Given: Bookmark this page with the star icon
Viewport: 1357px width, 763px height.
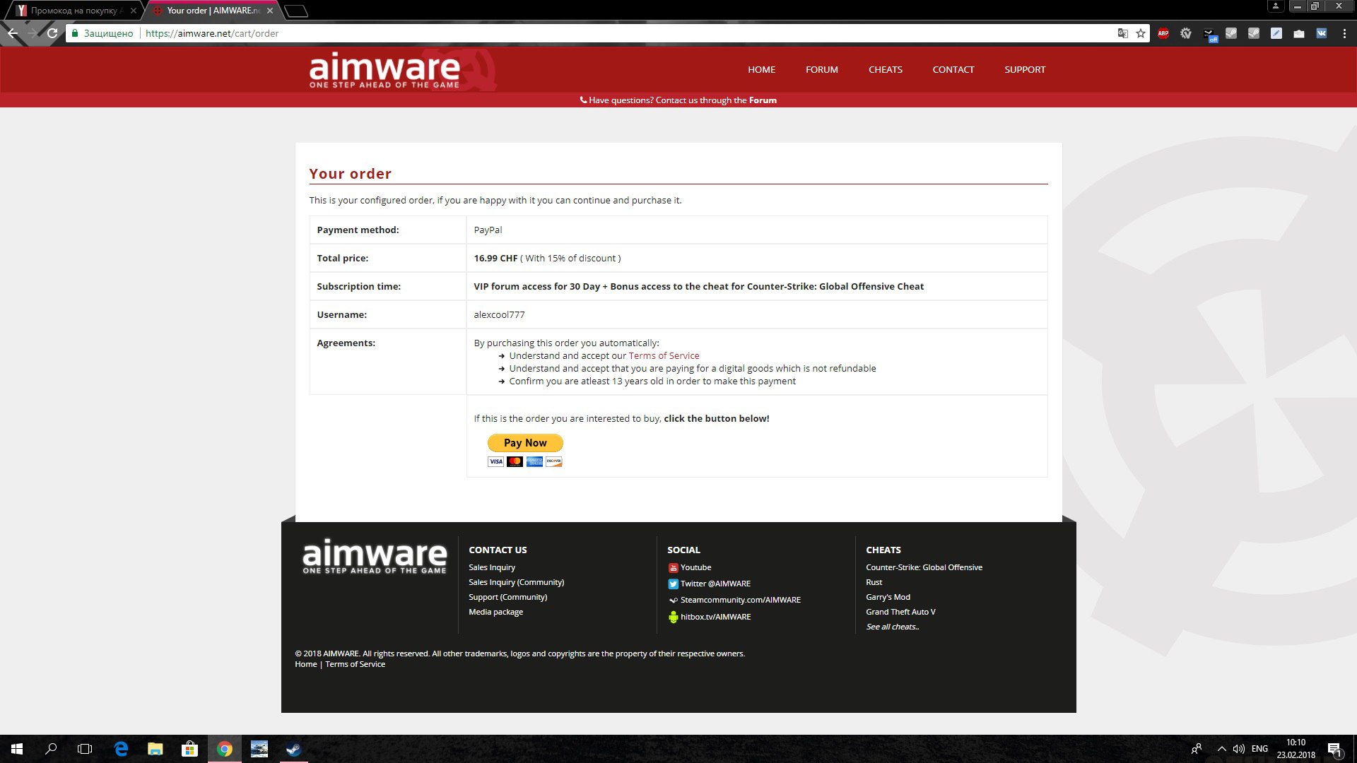Looking at the screenshot, I should coord(1141,33).
